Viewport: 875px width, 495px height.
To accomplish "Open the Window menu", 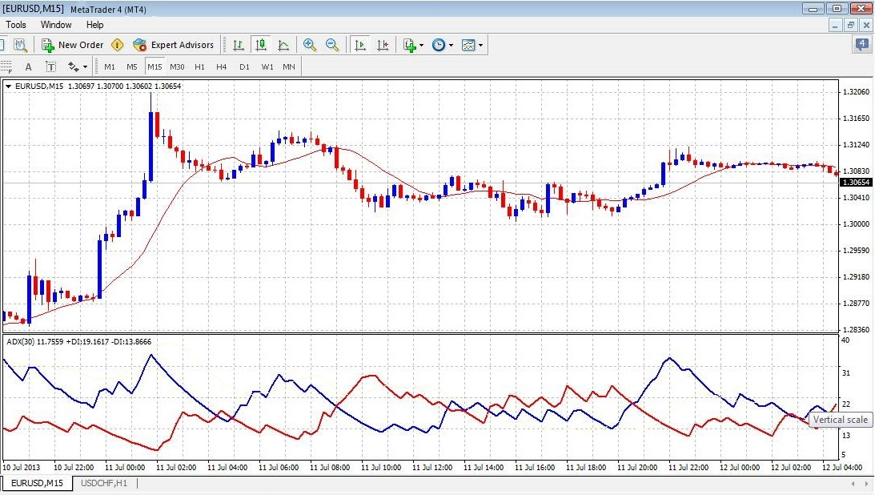I will coord(56,25).
